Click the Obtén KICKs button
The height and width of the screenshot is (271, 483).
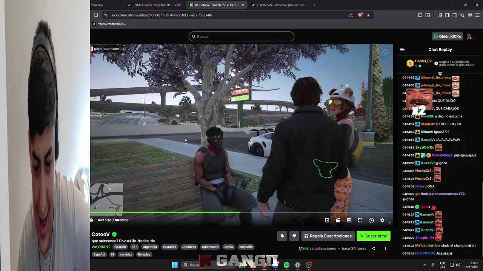pos(447,37)
